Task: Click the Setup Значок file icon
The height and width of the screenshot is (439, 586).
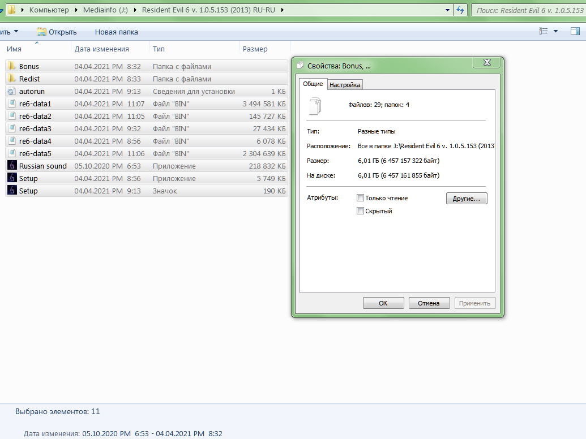Action: coord(12,191)
